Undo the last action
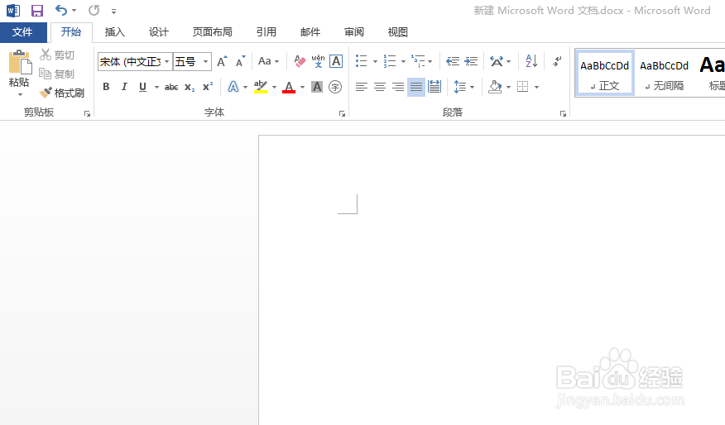Screen dimensions: 725x425 tap(61, 10)
